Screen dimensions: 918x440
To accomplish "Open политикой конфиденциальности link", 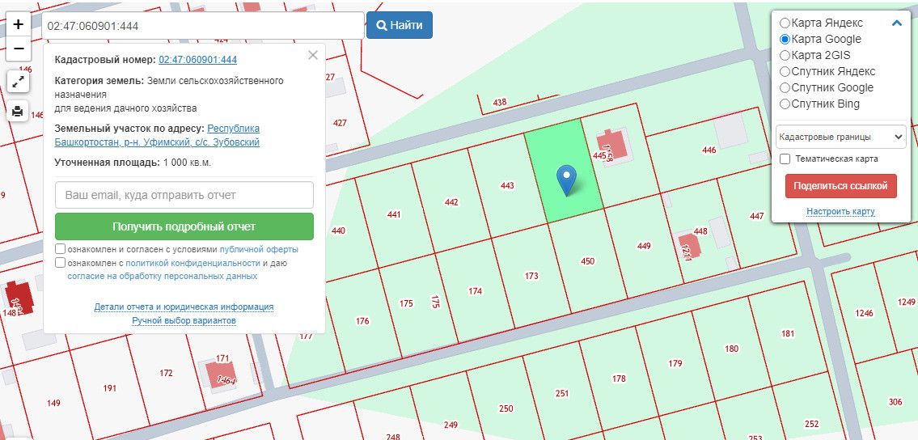I will coord(192,264).
